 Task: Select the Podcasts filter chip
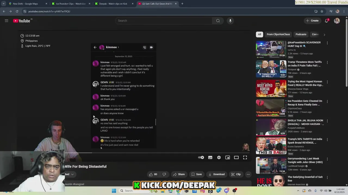pos(301,34)
